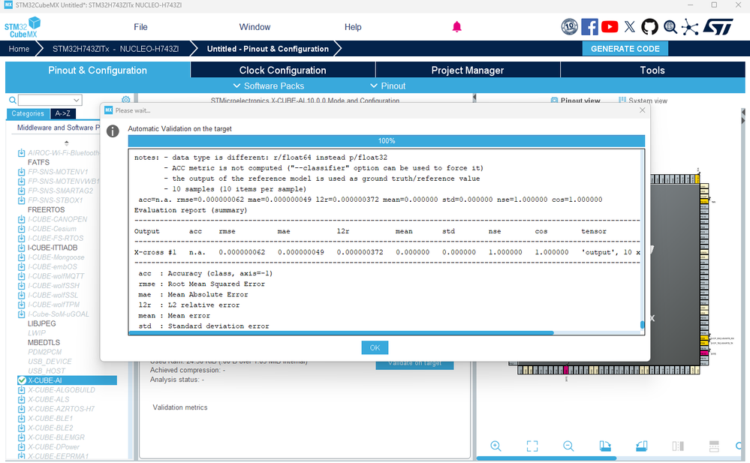Click the GENERATE CODE button
The width and height of the screenshot is (750, 463).
pyautogui.click(x=625, y=49)
